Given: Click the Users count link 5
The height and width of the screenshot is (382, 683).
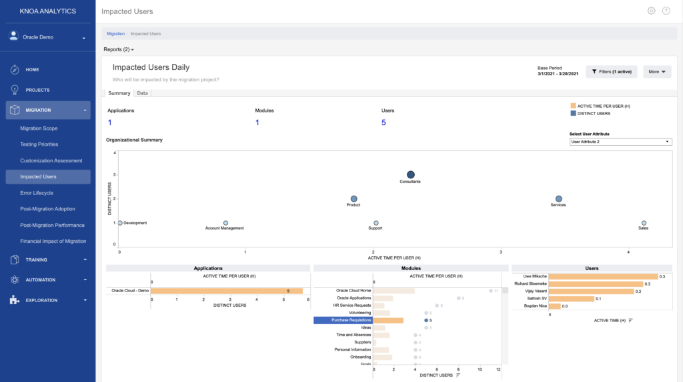Looking at the screenshot, I should (x=384, y=122).
